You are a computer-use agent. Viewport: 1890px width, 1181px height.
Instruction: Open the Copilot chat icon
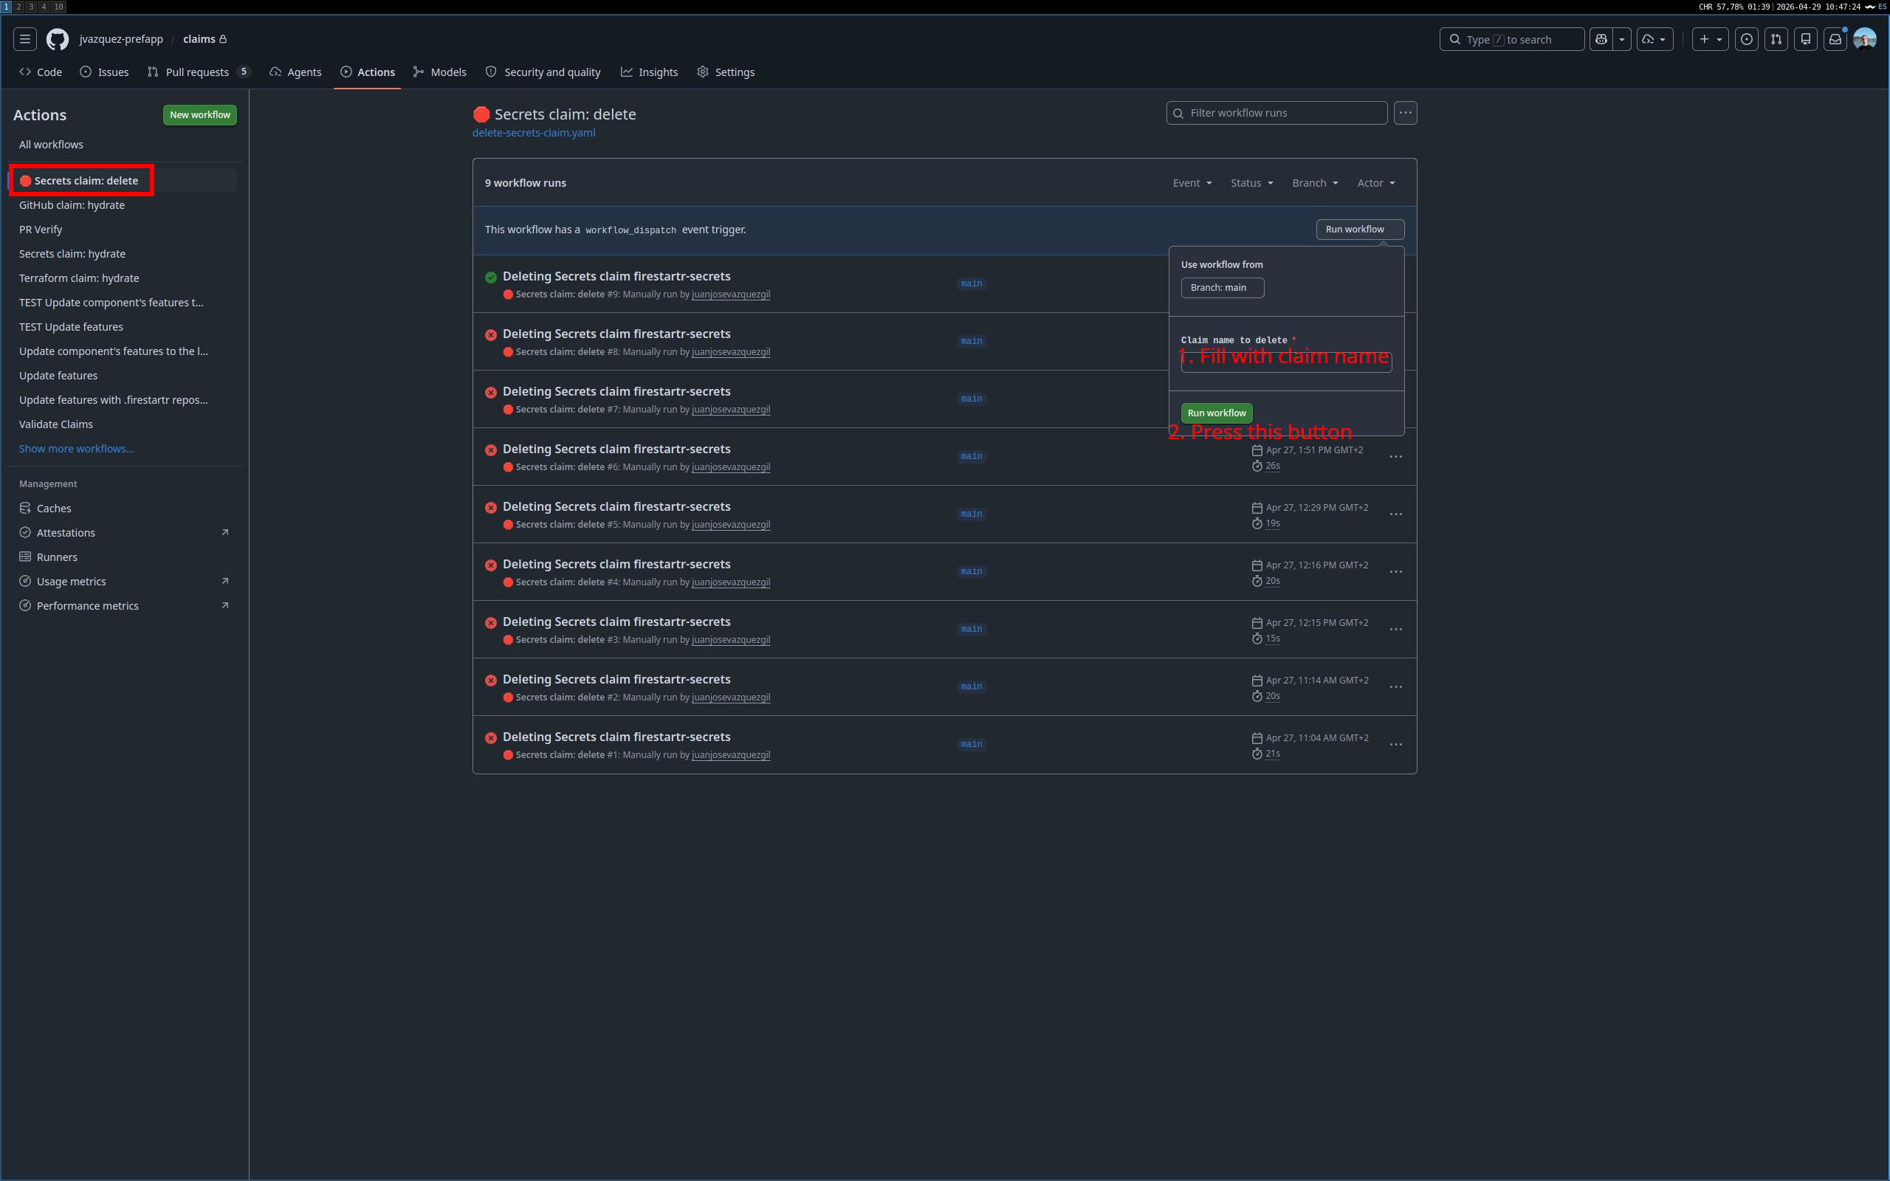tap(1602, 39)
